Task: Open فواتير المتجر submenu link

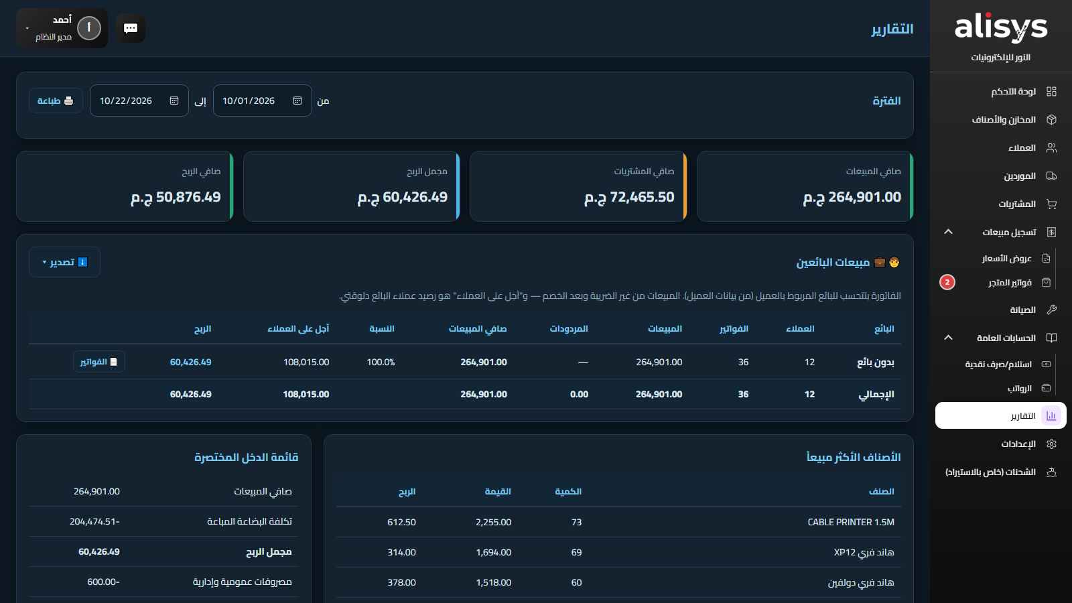Action: tap(1010, 282)
